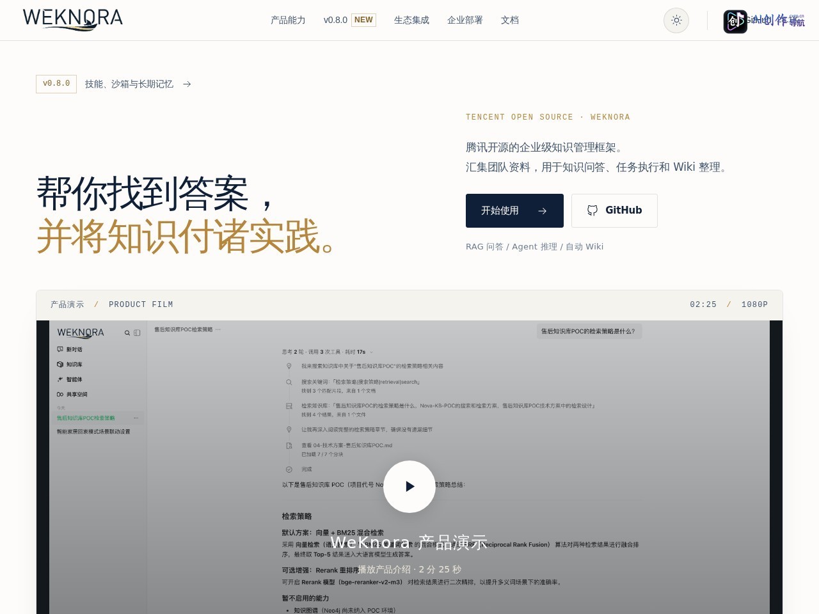Viewport: 819px width, 614px height.
Task: Click the text '腾讯开源的企业级知识管理框架。'
Action: [546, 148]
